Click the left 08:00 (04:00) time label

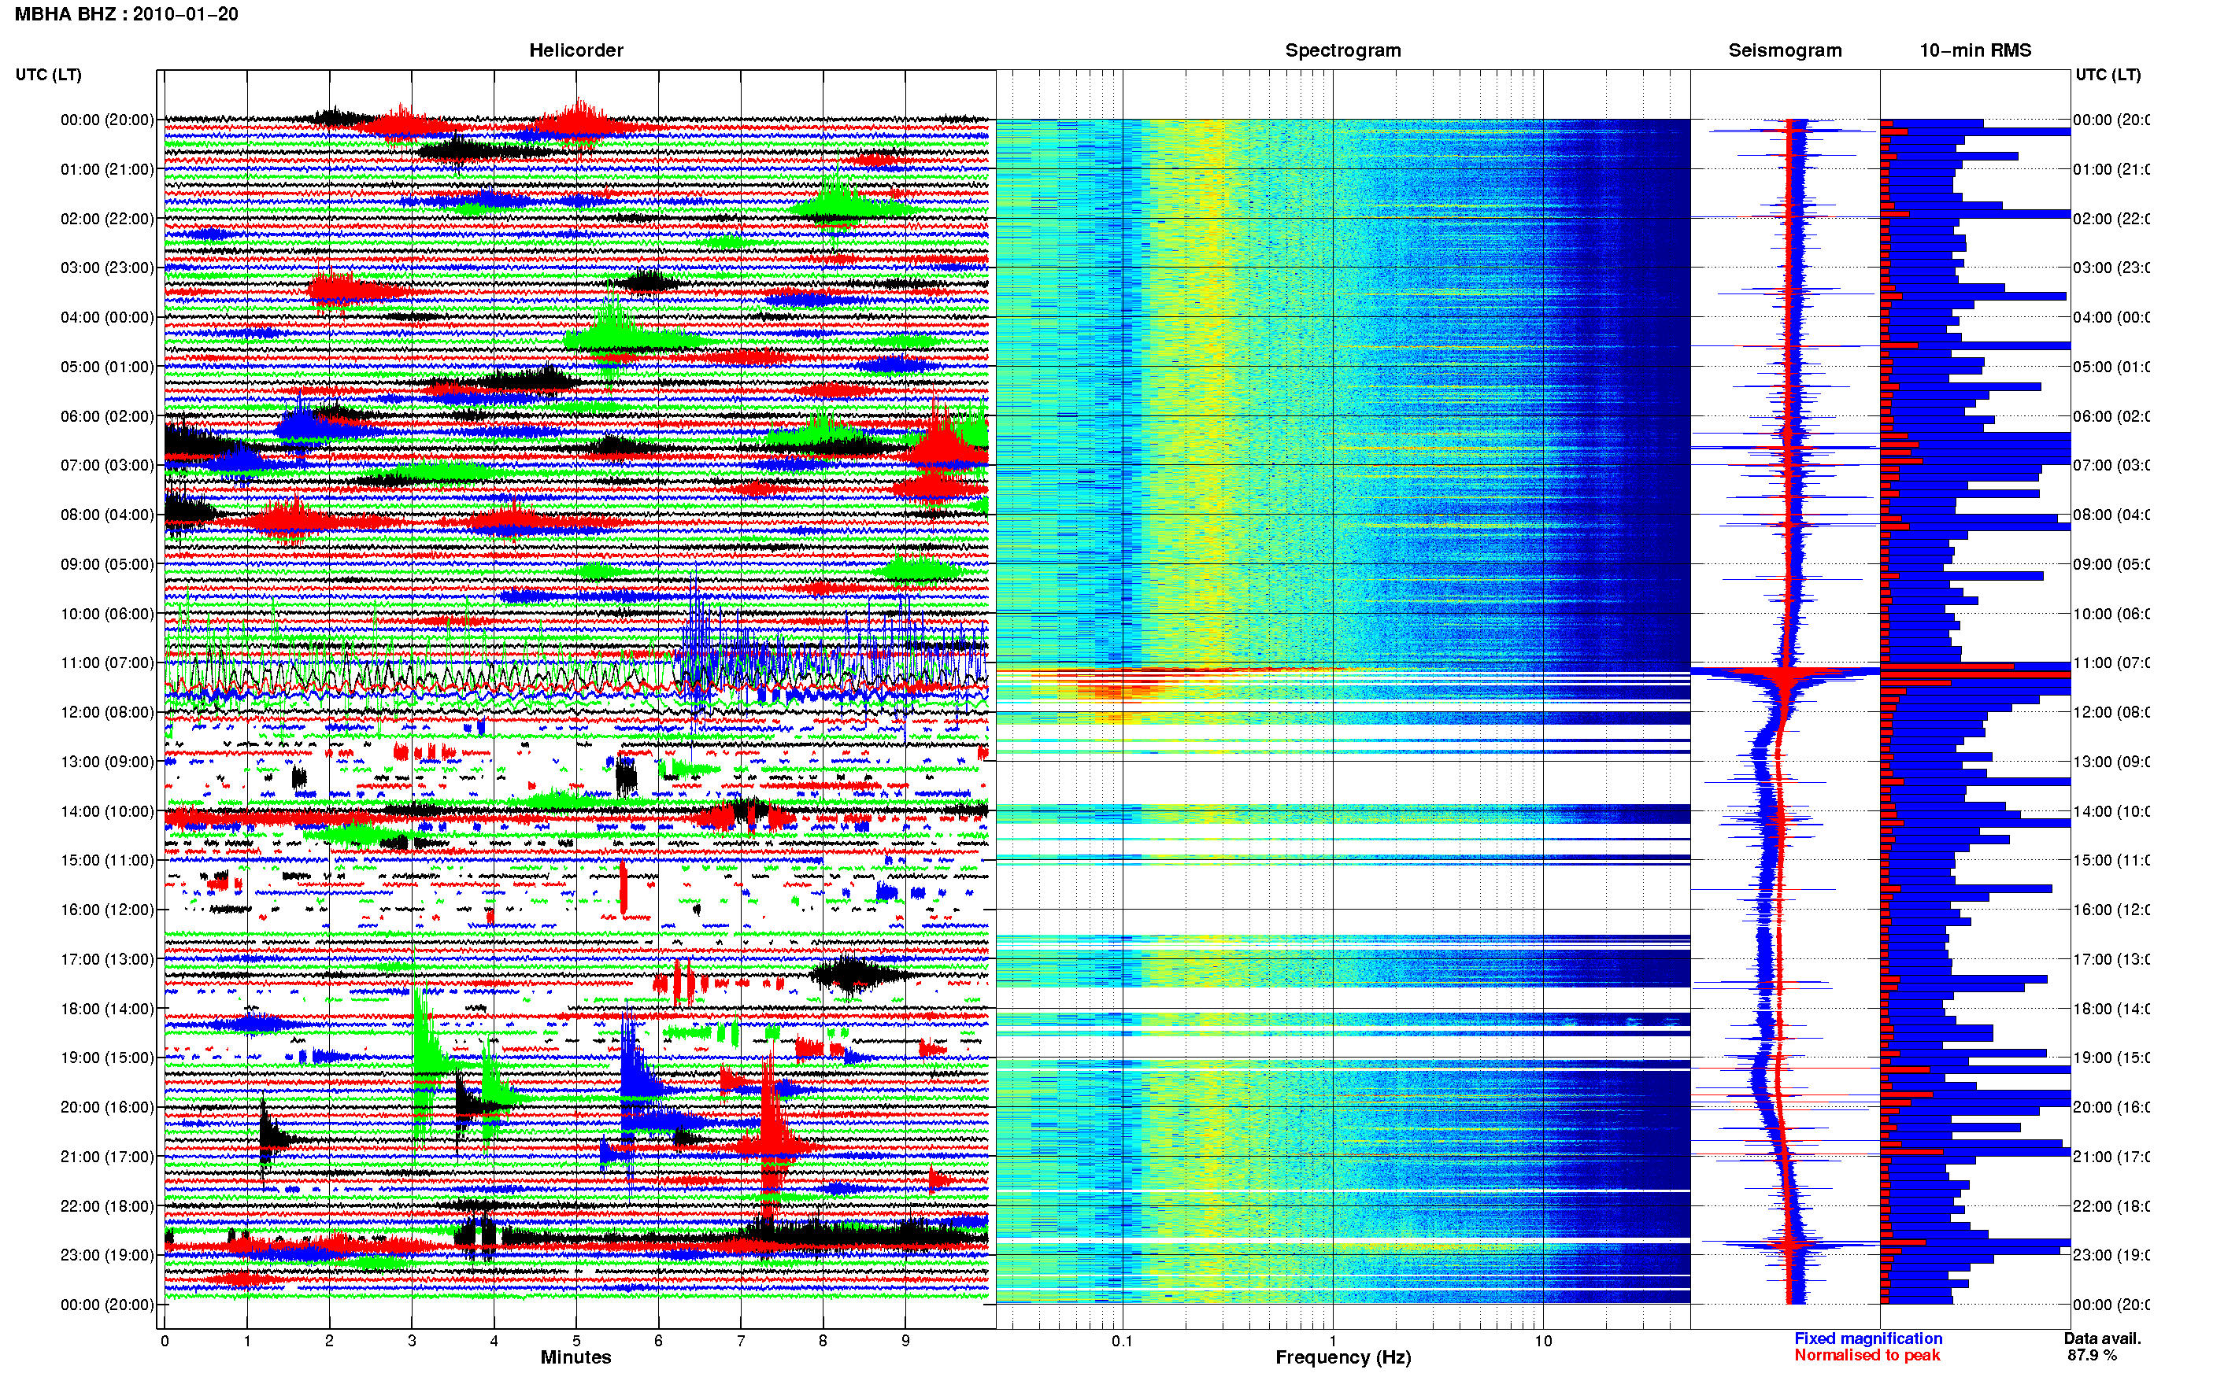[107, 515]
